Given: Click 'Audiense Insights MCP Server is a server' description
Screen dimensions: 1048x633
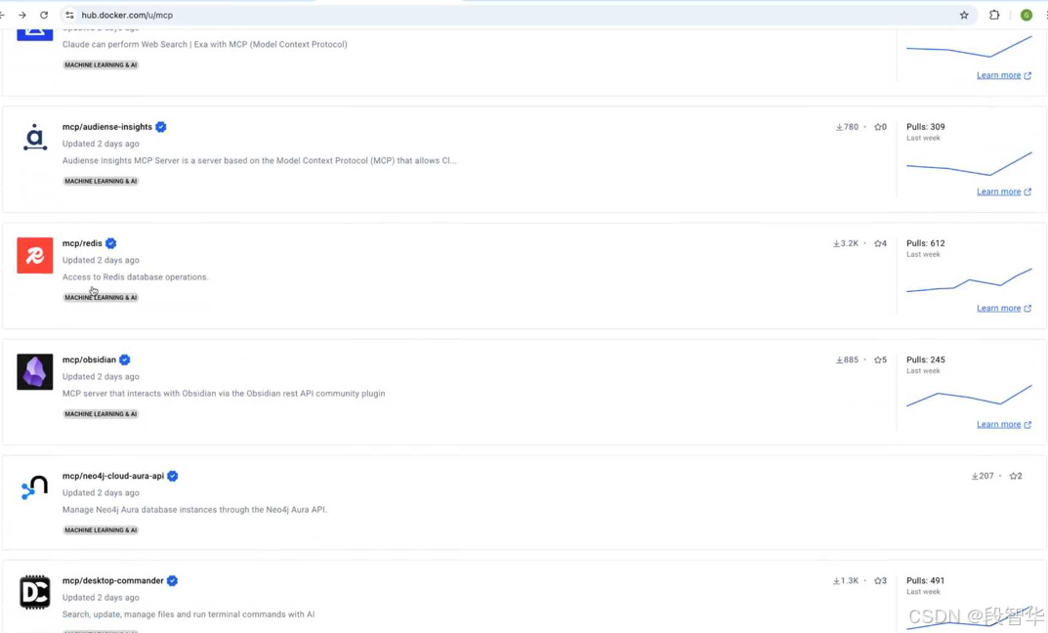Looking at the screenshot, I should [x=260, y=160].
